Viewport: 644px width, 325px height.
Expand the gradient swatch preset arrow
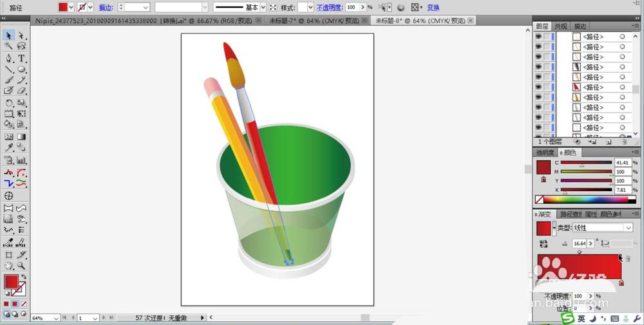[x=554, y=228]
